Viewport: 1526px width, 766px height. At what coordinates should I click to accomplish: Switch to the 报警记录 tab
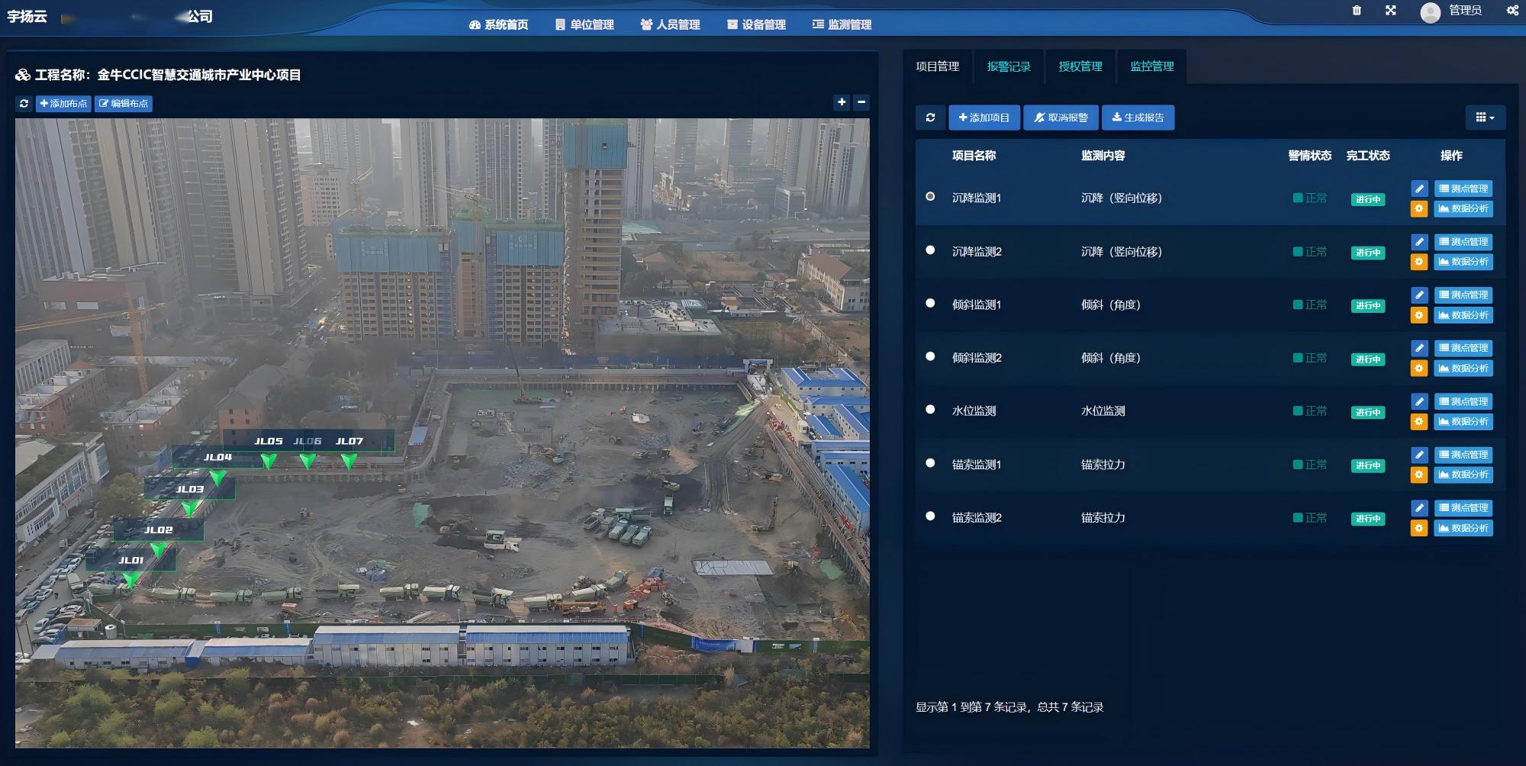(x=1008, y=66)
